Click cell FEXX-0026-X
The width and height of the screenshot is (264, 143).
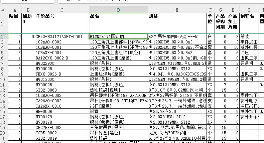coord(62,74)
